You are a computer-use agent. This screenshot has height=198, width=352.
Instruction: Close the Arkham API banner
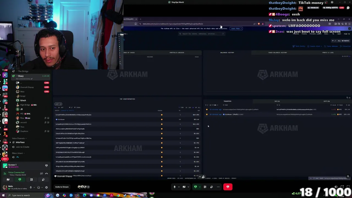click(350, 29)
